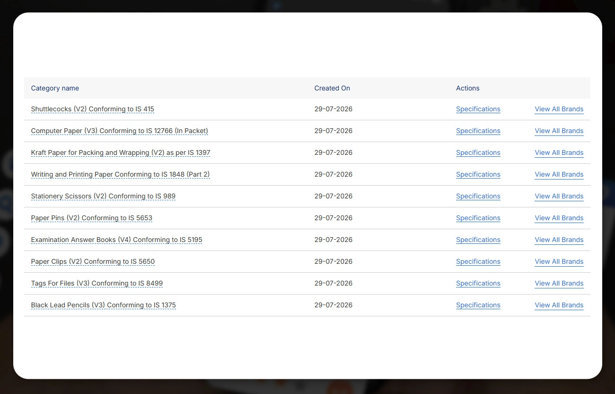The height and width of the screenshot is (394, 615).
Task: Open Writing and Printing Paper IS 1848 category
Action: [121, 174]
